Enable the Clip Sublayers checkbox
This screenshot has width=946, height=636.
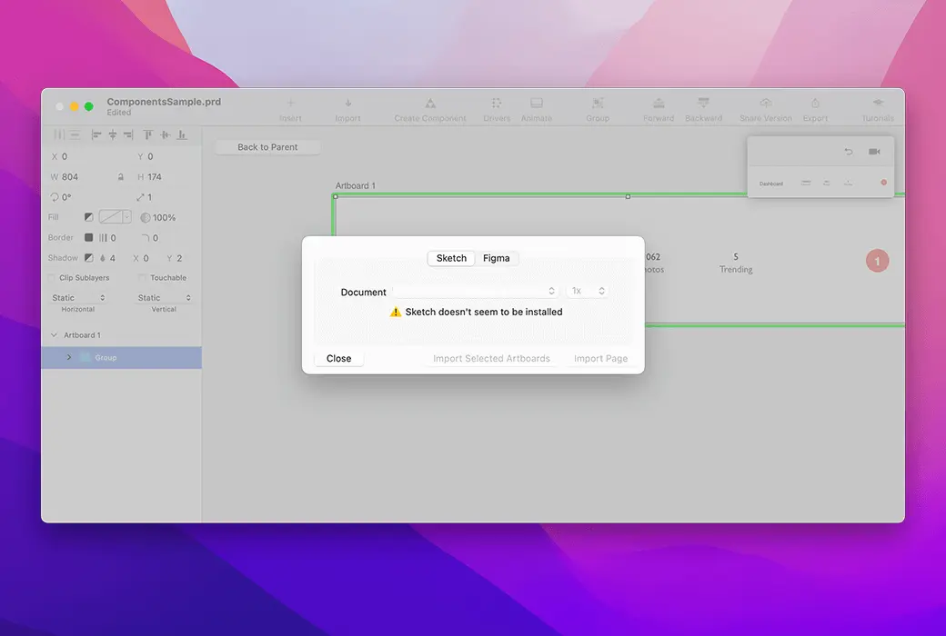[52, 278]
